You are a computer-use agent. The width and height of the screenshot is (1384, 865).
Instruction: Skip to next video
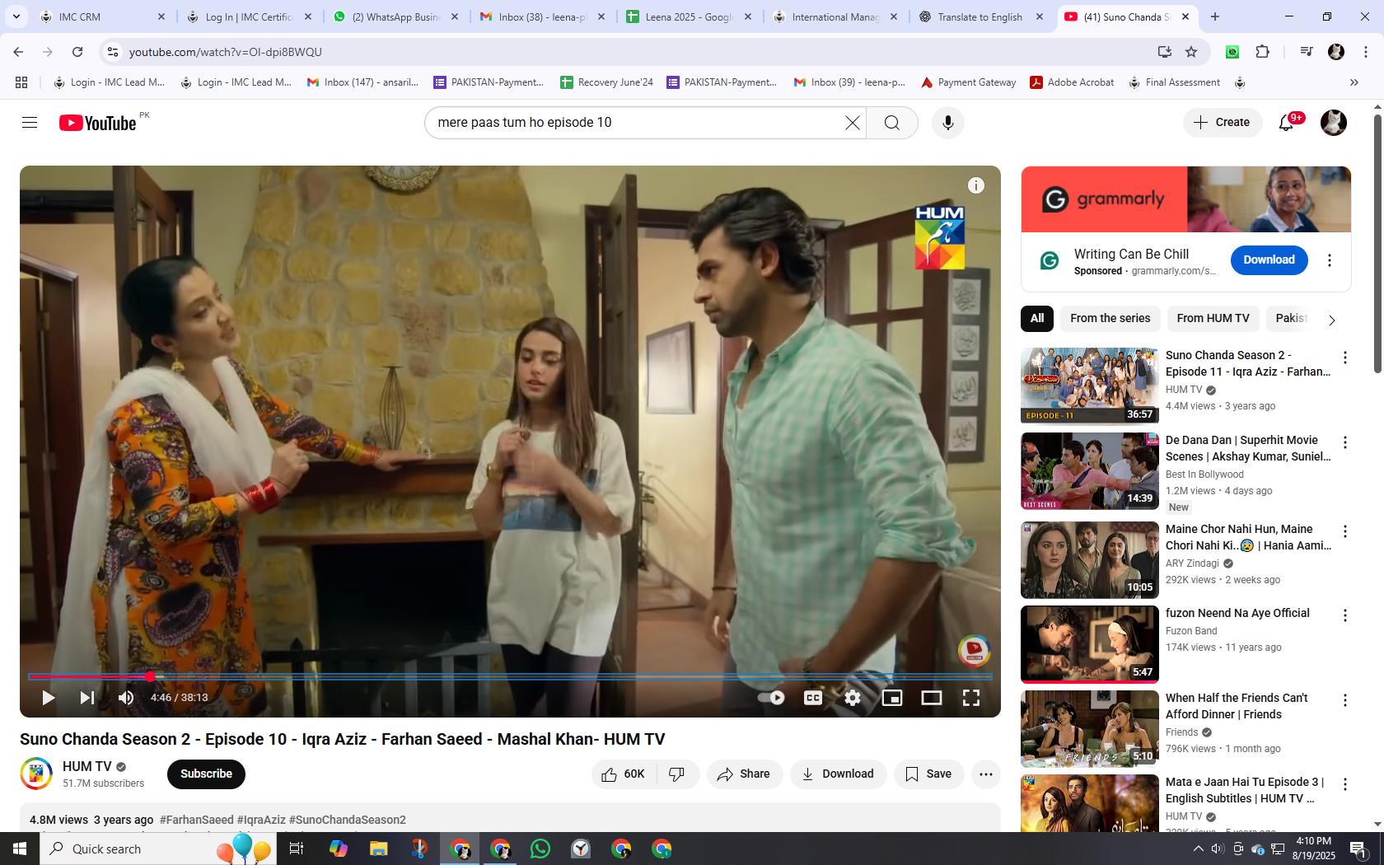(86, 698)
